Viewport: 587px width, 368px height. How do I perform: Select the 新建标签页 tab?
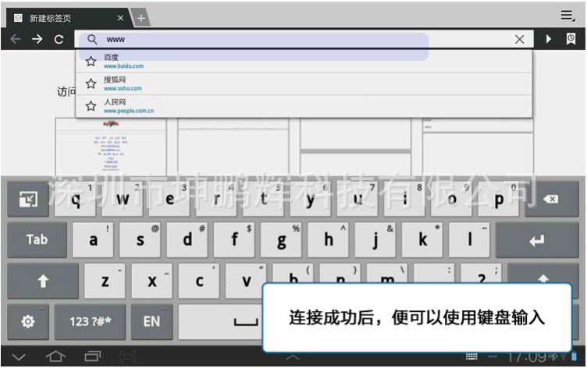(66, 17)
